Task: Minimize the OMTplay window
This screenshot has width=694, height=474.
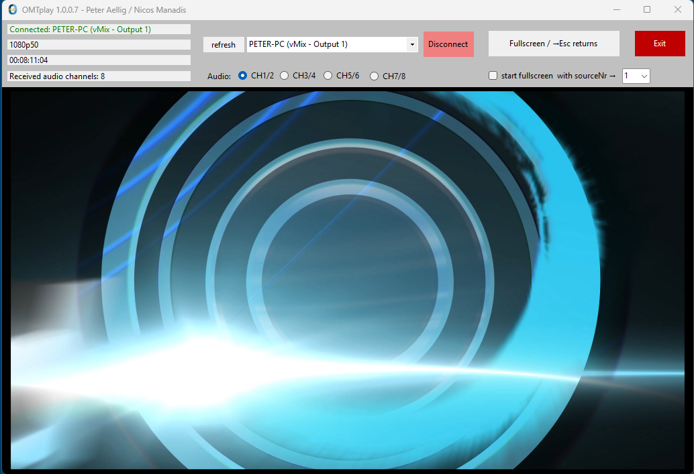Action: [616, 9]
